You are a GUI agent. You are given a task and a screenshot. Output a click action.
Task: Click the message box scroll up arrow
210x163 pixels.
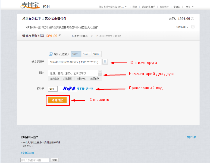pos(100,71)
